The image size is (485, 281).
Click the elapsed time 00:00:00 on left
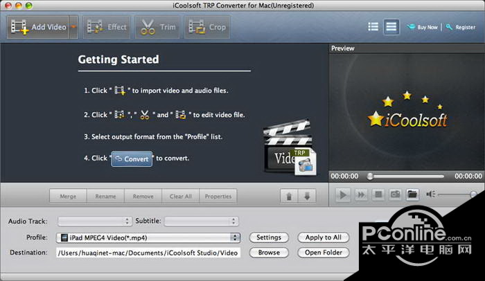point(344,176)
